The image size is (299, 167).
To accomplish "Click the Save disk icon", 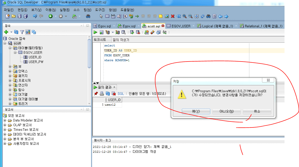I will (19, 16).
